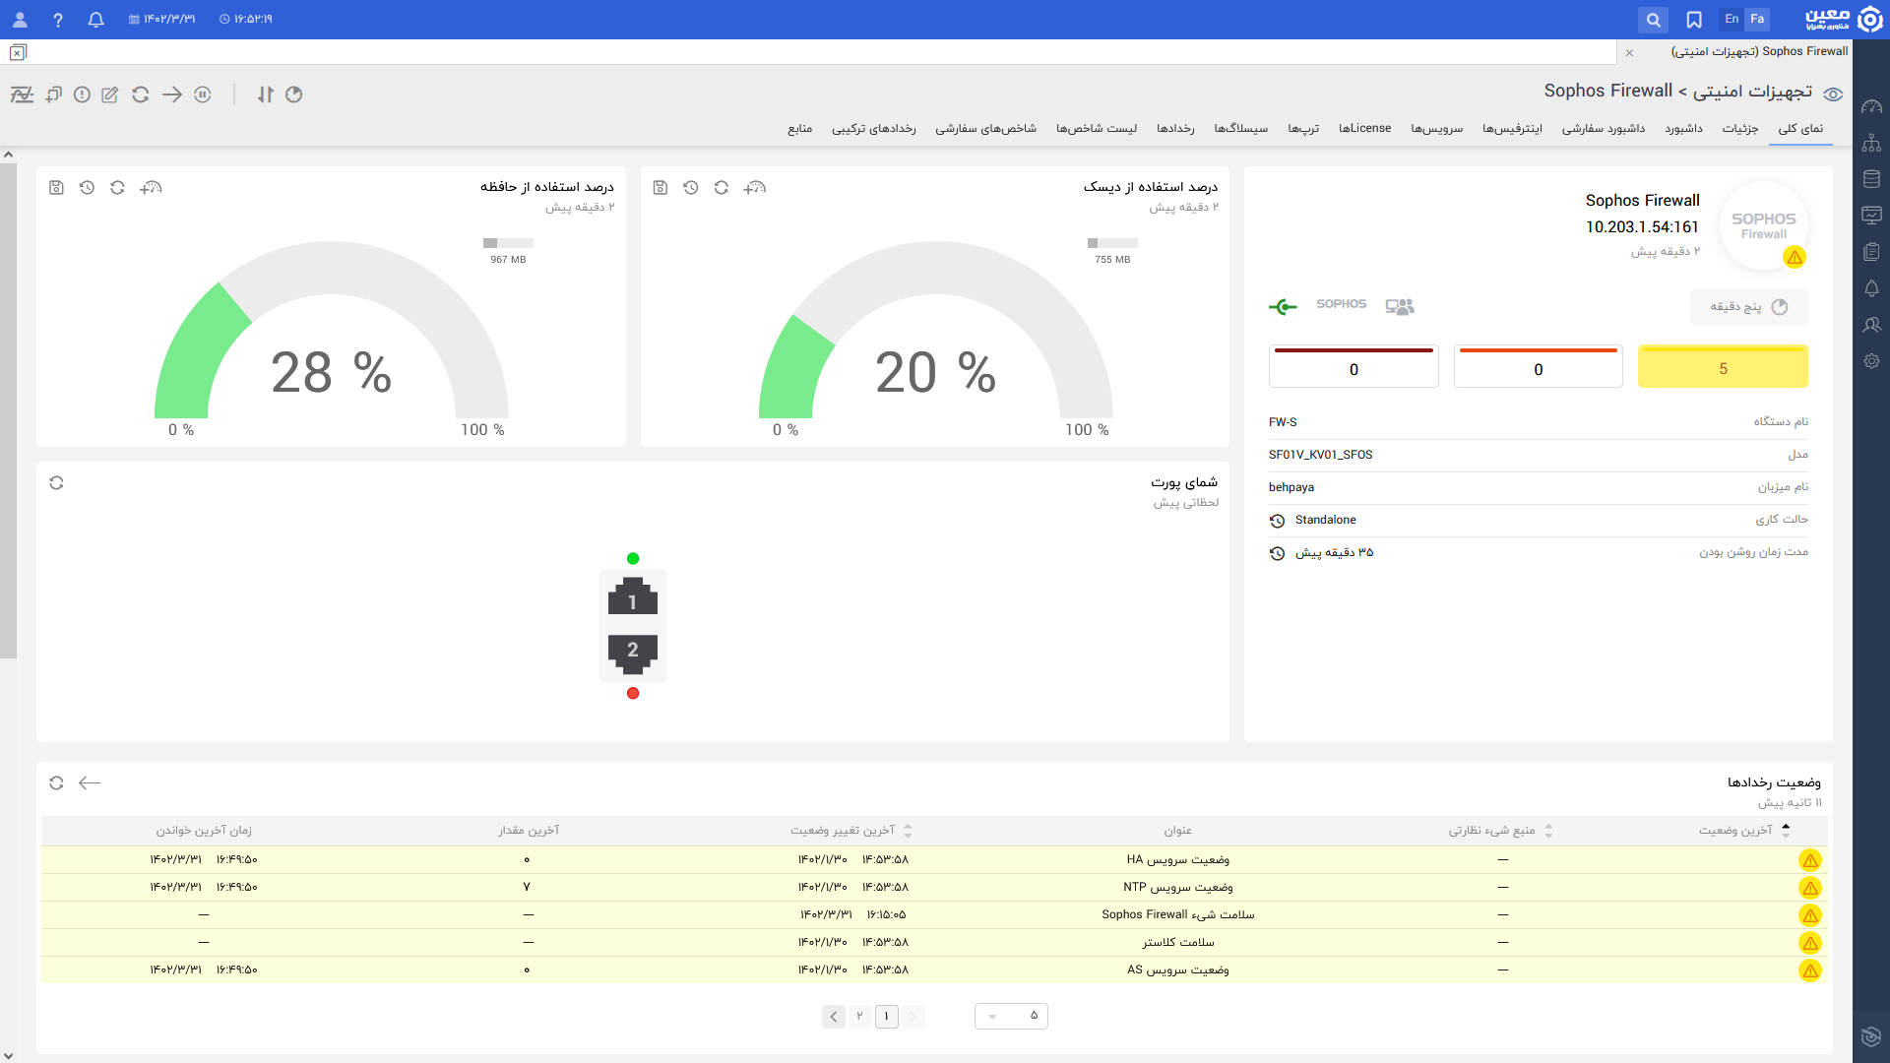The height and width of the screenshot is (1063, 1890).
Task: Select the وضعیت سرویس NTP event row
Action: pyautogui.click(x=934, y=888)
